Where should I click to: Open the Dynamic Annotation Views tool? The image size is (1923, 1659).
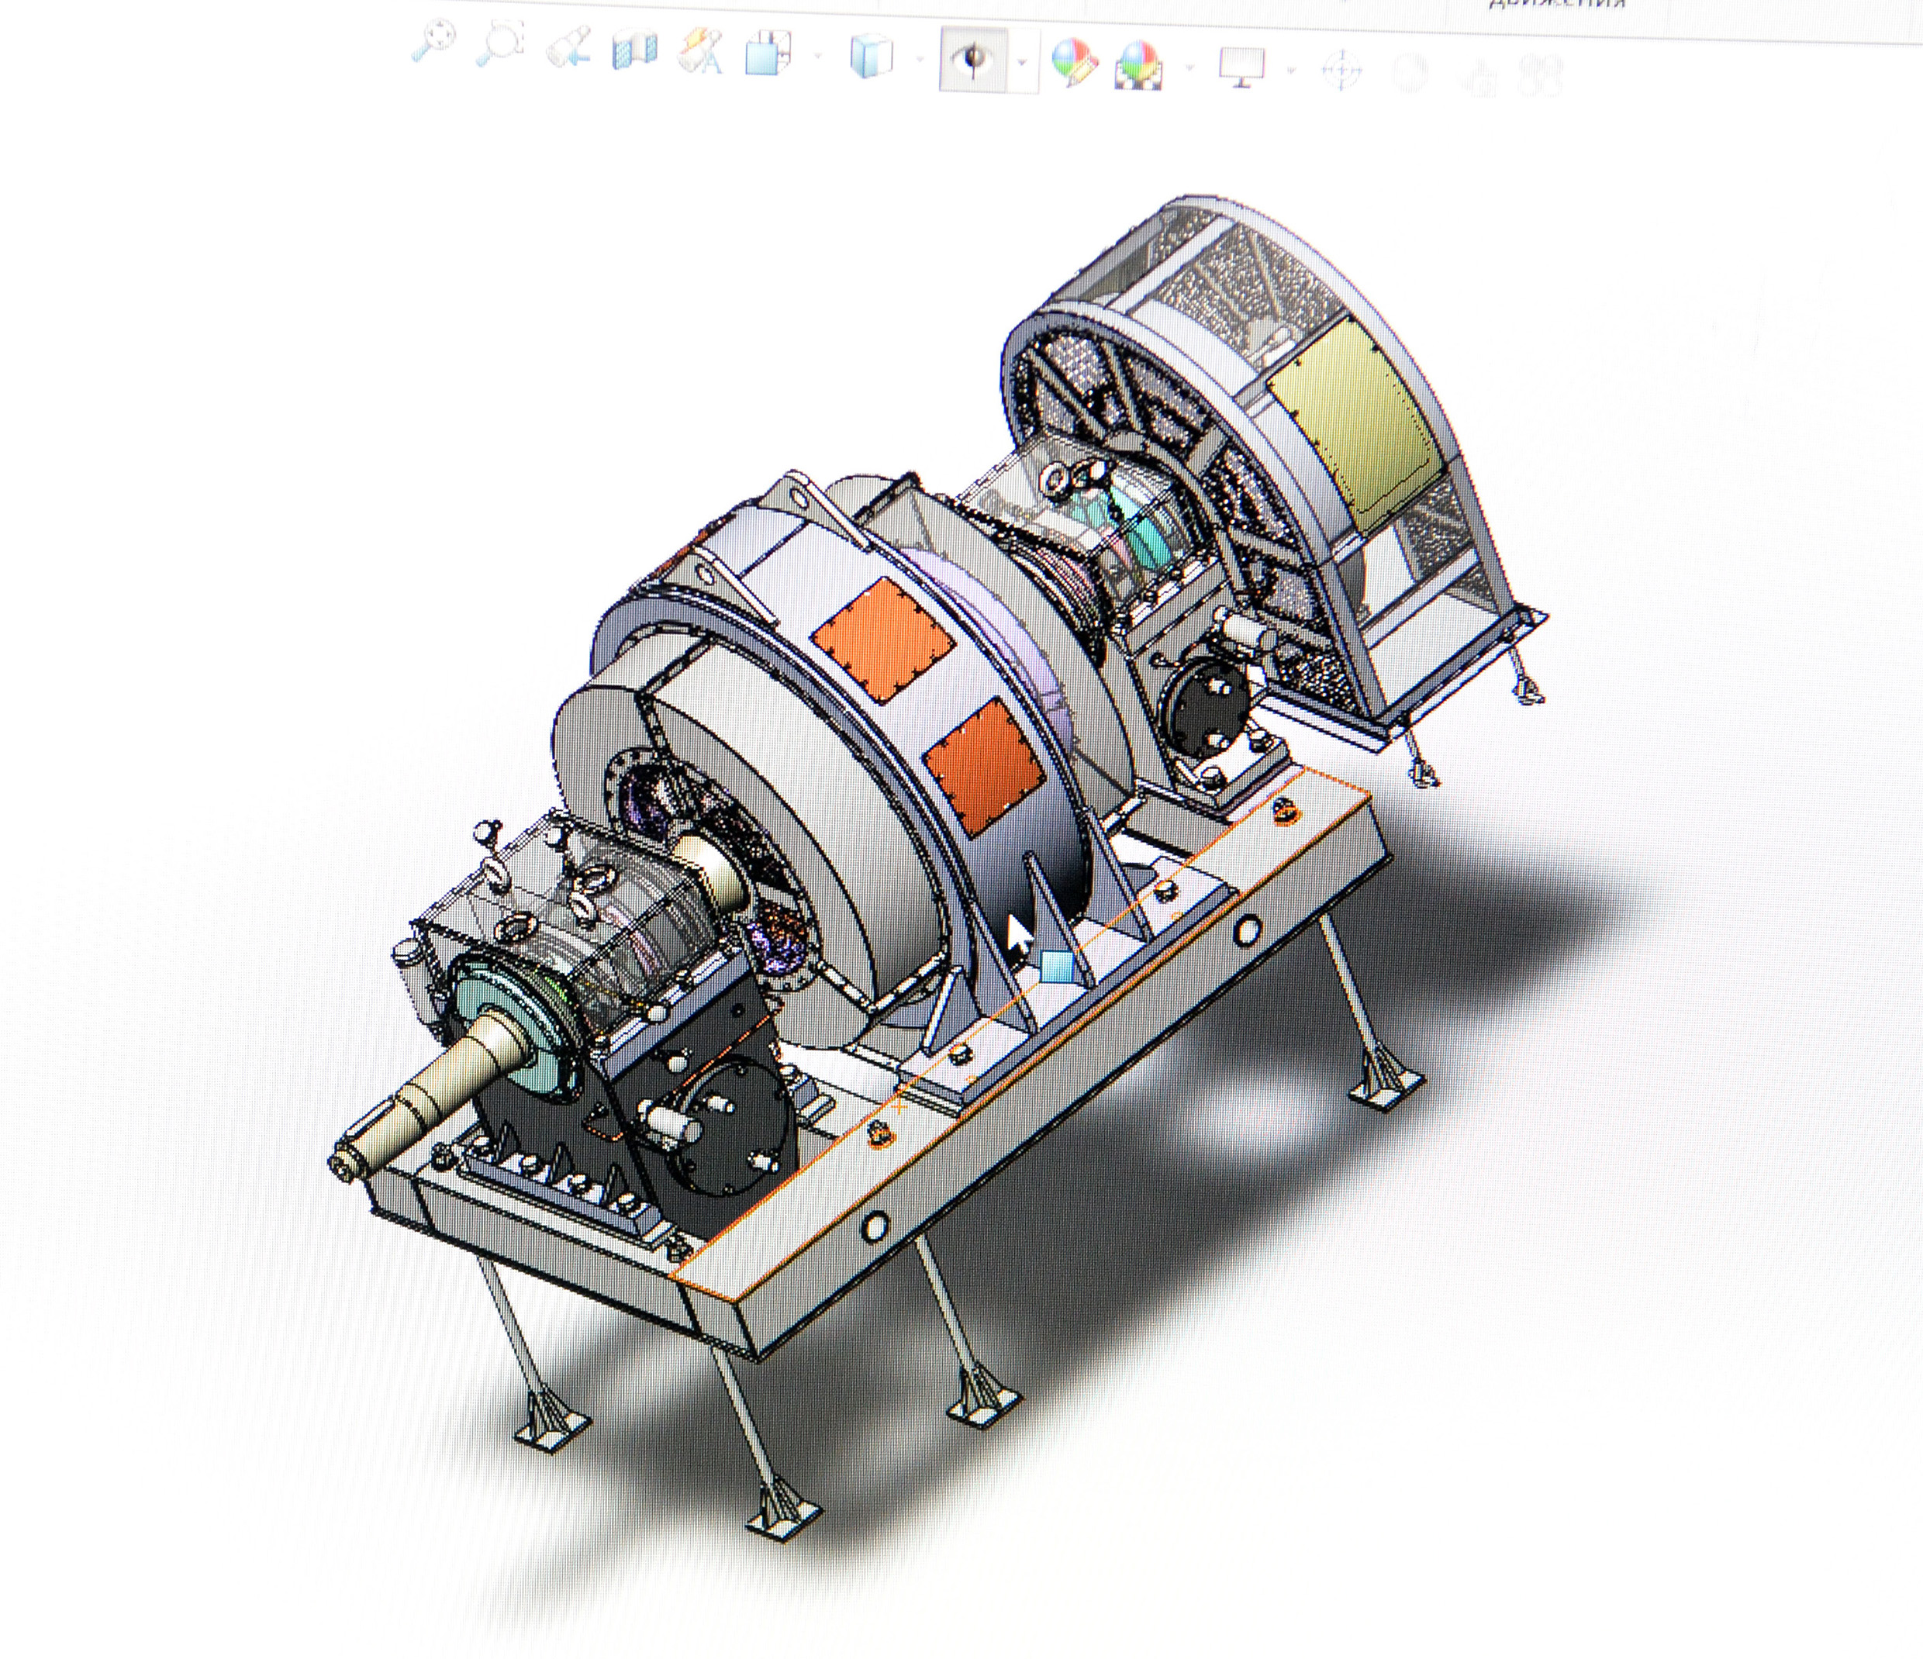coord(702,50)
